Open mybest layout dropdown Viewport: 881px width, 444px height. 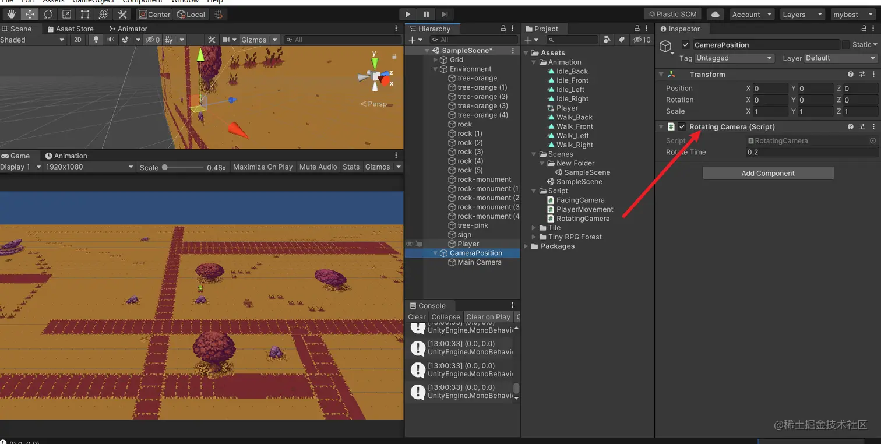[853, 14]
